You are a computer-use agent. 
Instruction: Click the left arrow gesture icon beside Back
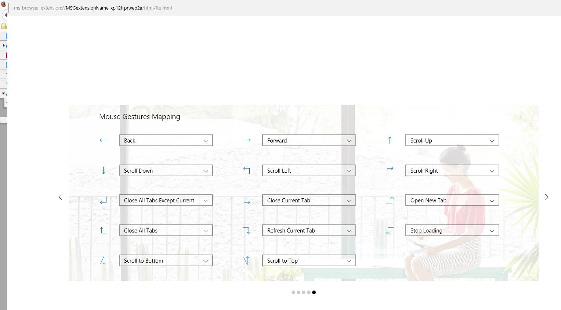[103, 140]
